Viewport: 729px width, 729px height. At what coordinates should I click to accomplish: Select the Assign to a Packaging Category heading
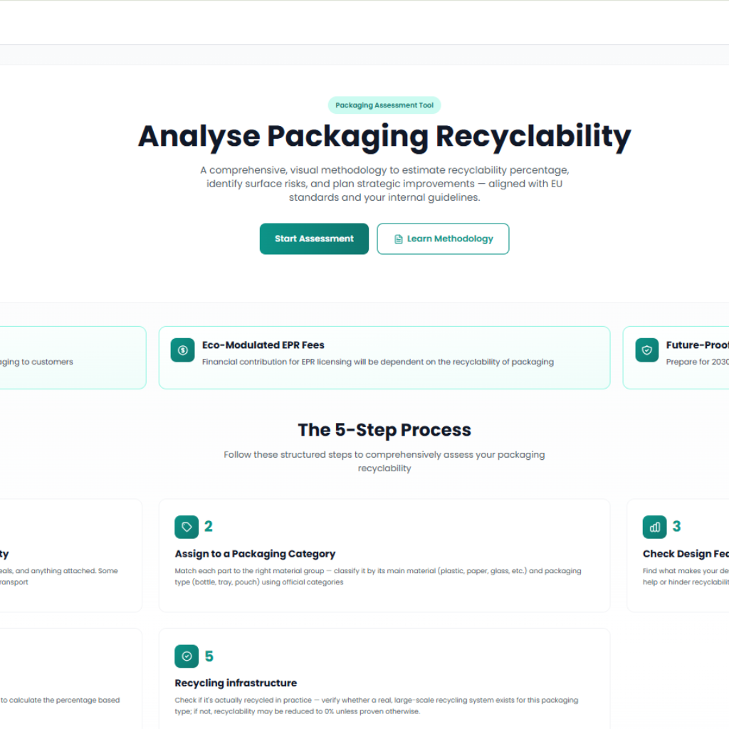coord(255,554)
